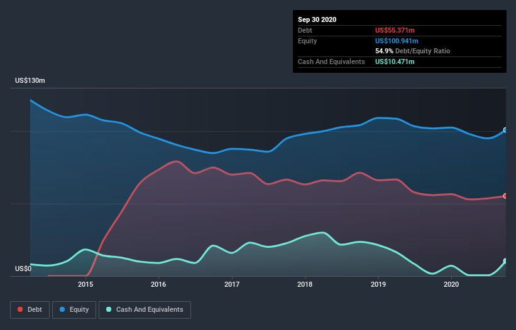516x330 pixels.
Task: Click the 2018 x-axis label
Action: [305, 284]
